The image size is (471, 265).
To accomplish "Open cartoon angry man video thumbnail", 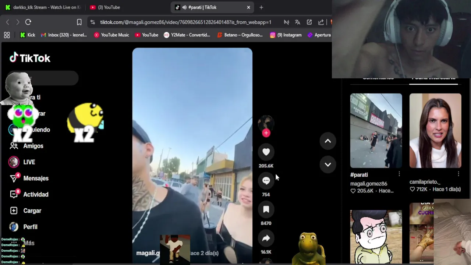I will tap(376, 237).
